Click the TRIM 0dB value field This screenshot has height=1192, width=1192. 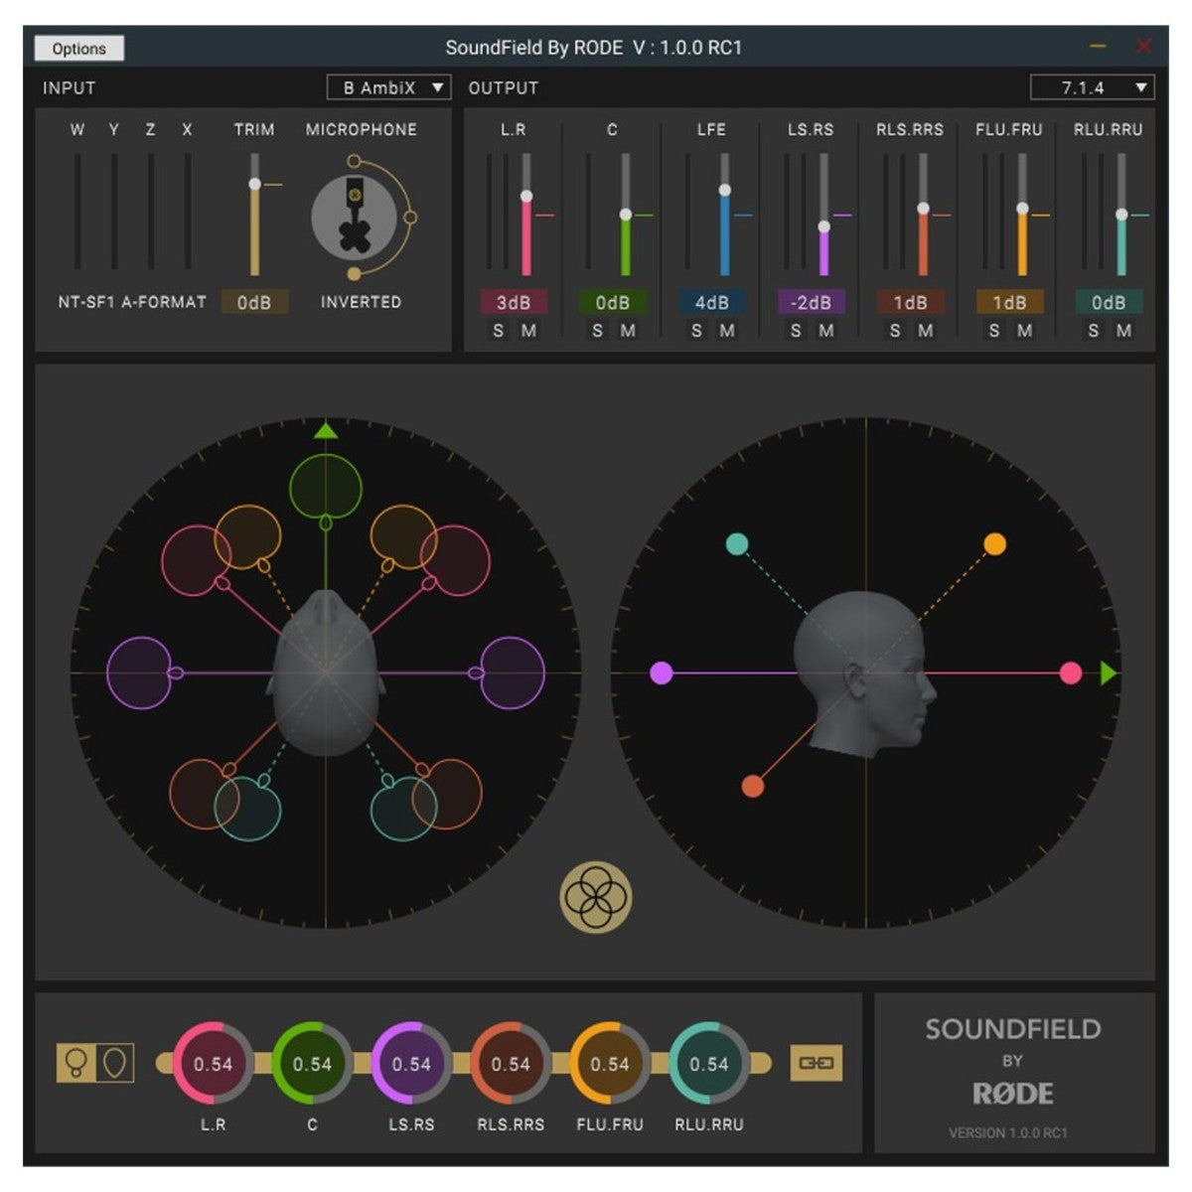click(x=254, y=302)
